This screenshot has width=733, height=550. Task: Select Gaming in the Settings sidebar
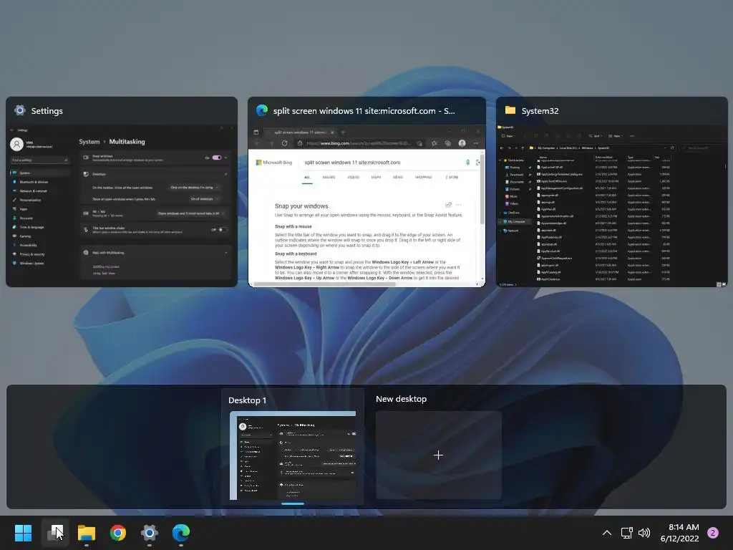pos(40,236)
